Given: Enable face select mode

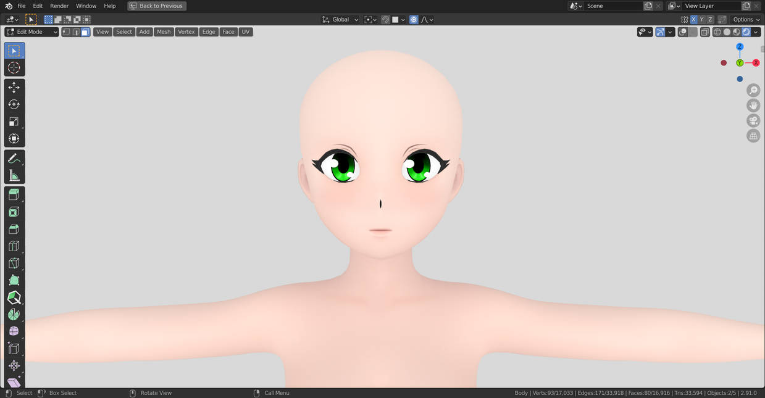Looking at the screenshot, I should [85, 32].
